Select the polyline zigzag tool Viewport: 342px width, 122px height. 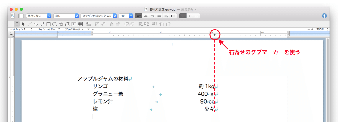click(36, 24)
